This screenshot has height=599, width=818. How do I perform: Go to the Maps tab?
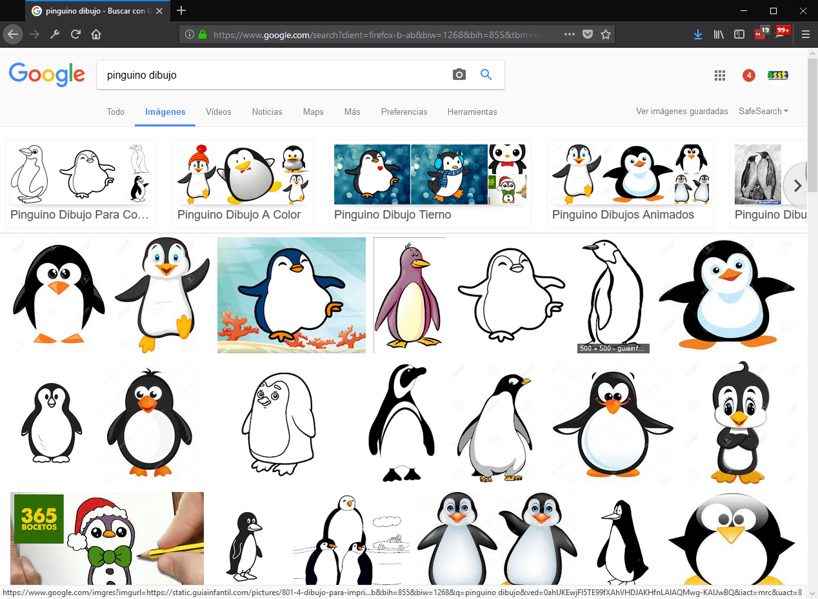313,112
